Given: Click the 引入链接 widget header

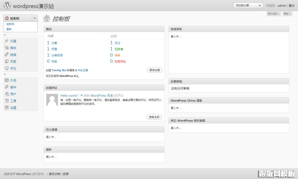Looking at the screenshot, I should (x=104, y=129).
